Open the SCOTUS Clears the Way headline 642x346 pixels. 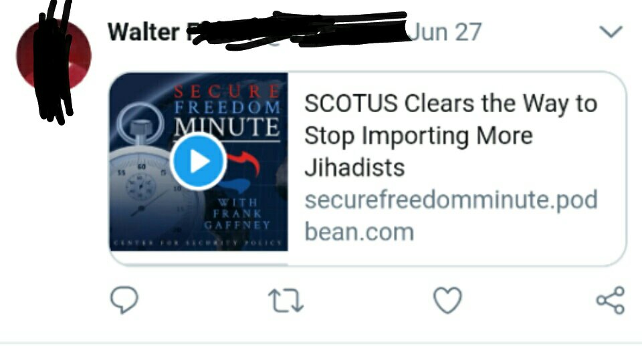450,136
